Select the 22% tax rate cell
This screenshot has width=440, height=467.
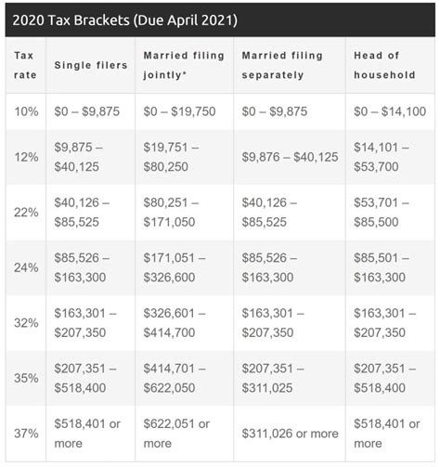click(26, 213)
